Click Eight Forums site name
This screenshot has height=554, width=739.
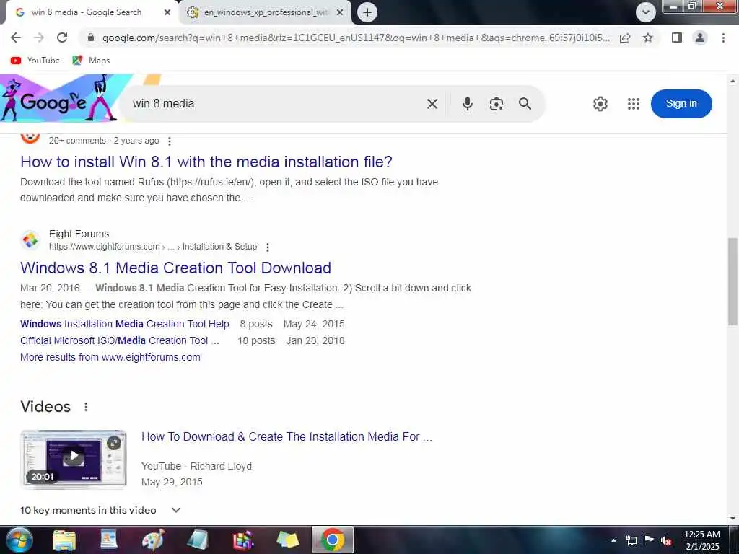[79, 234]
